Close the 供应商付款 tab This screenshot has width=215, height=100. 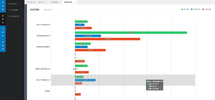74,2
